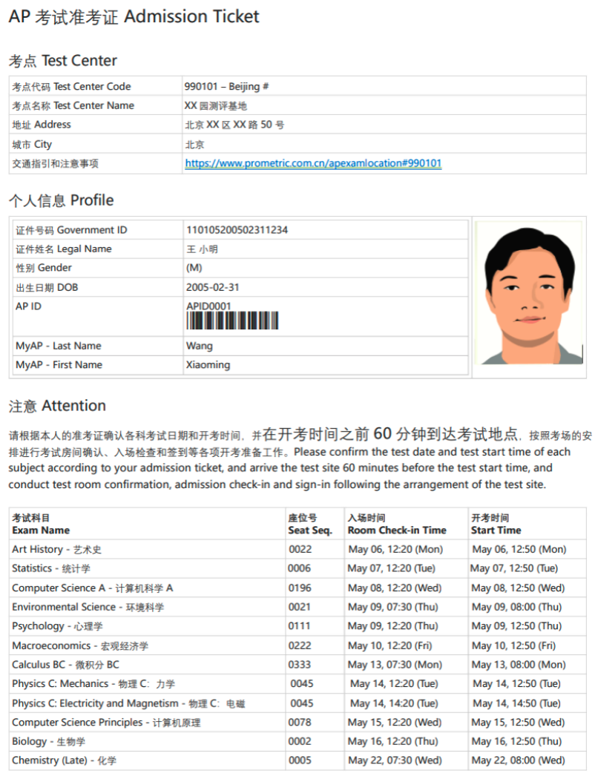Click the 个人信息 Profile section heading

point(61,200)
